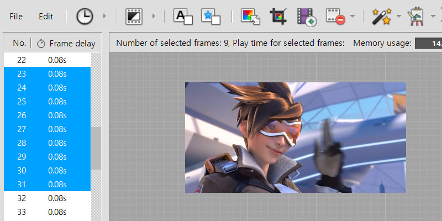Click the insert video filmstrip icon
442x221 pixels.
point(307,17)
